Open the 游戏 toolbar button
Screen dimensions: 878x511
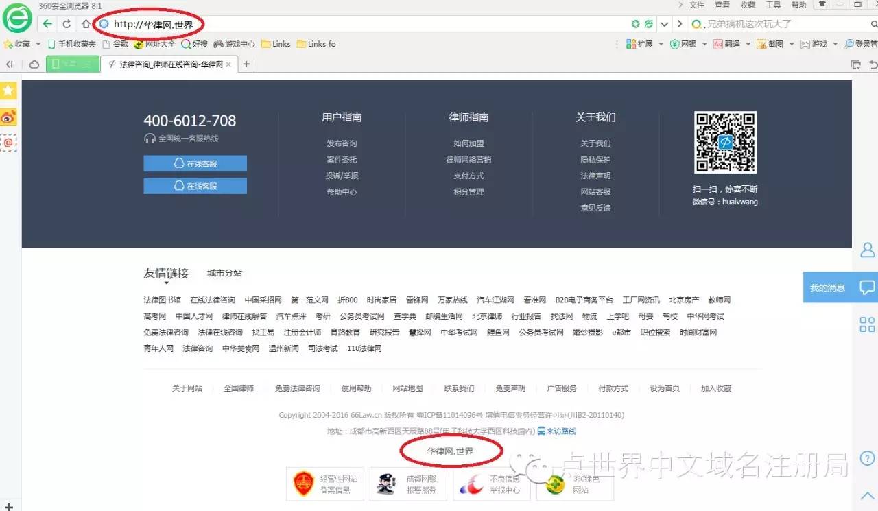click(814, 44)
